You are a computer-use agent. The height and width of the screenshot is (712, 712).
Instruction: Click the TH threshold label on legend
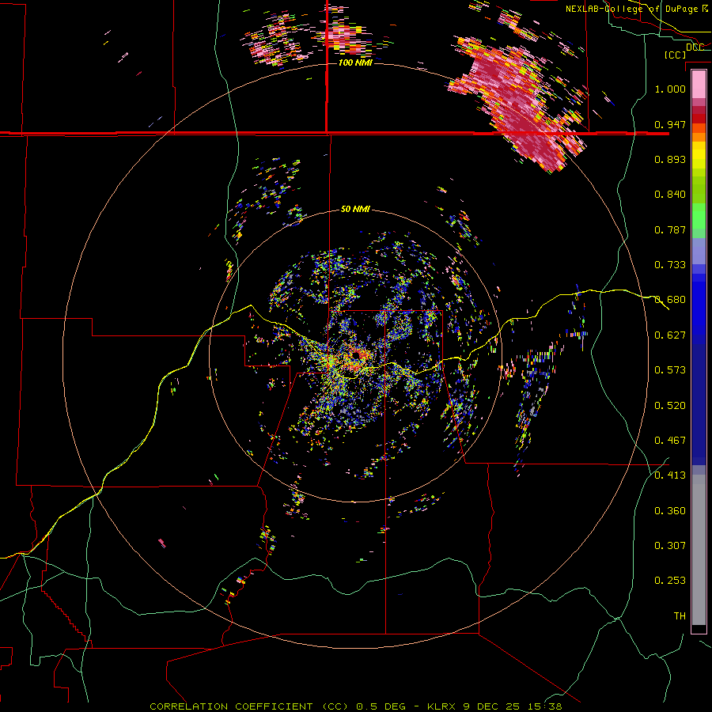point(680,616)
